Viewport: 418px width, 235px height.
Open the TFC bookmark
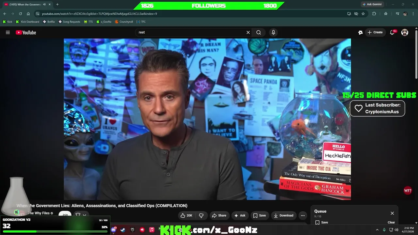[x=141, y=22]
